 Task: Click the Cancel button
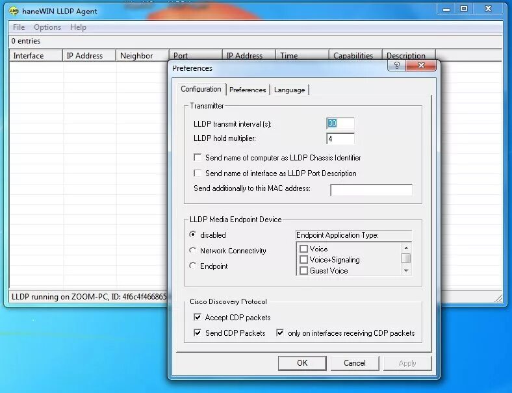pos(355,363)
